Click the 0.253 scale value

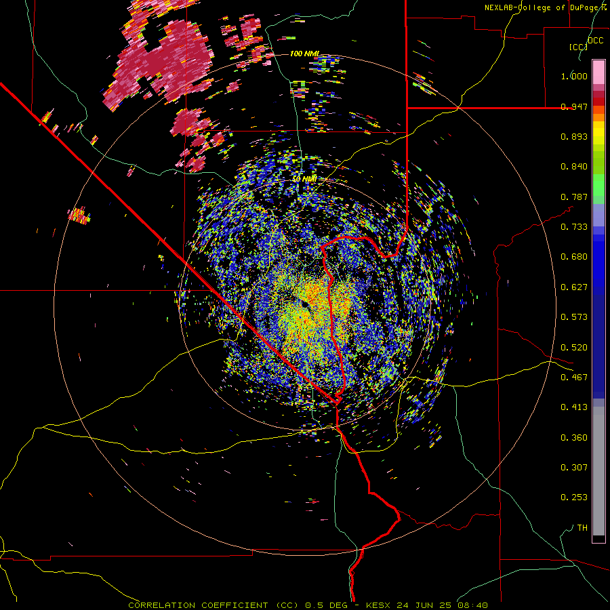pyautogui.click(x=574, y=497)
